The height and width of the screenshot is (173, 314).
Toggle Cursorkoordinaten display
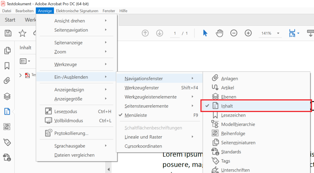click(x=143, y=146)
